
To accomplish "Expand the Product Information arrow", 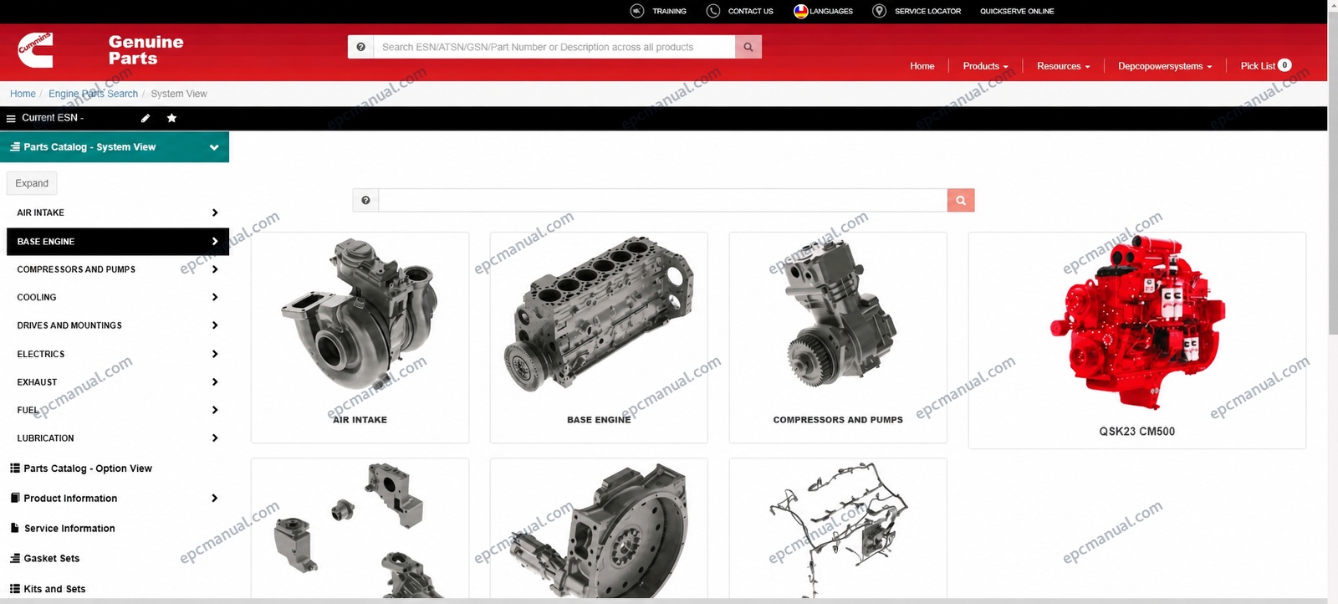I will tap(215, 498).
